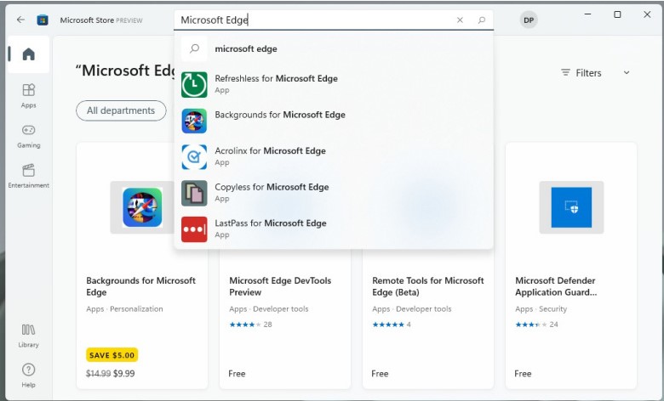Open the Apps section in sidebar

pyautogui.click(x=28, y=95)
